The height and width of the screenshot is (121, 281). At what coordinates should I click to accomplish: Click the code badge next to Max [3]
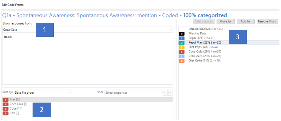6,100
